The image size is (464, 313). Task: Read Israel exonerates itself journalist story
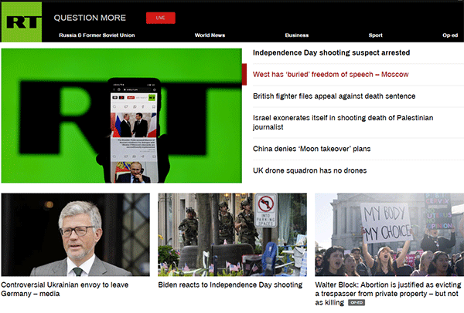tap(343, 123)
